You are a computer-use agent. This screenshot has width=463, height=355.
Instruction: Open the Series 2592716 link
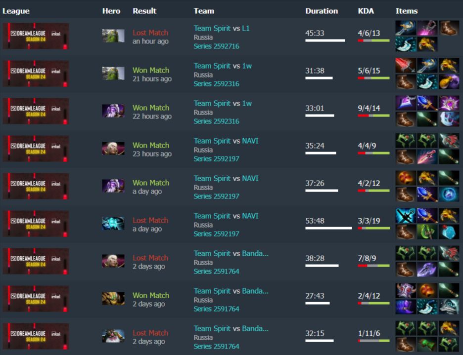pos(217,46)
